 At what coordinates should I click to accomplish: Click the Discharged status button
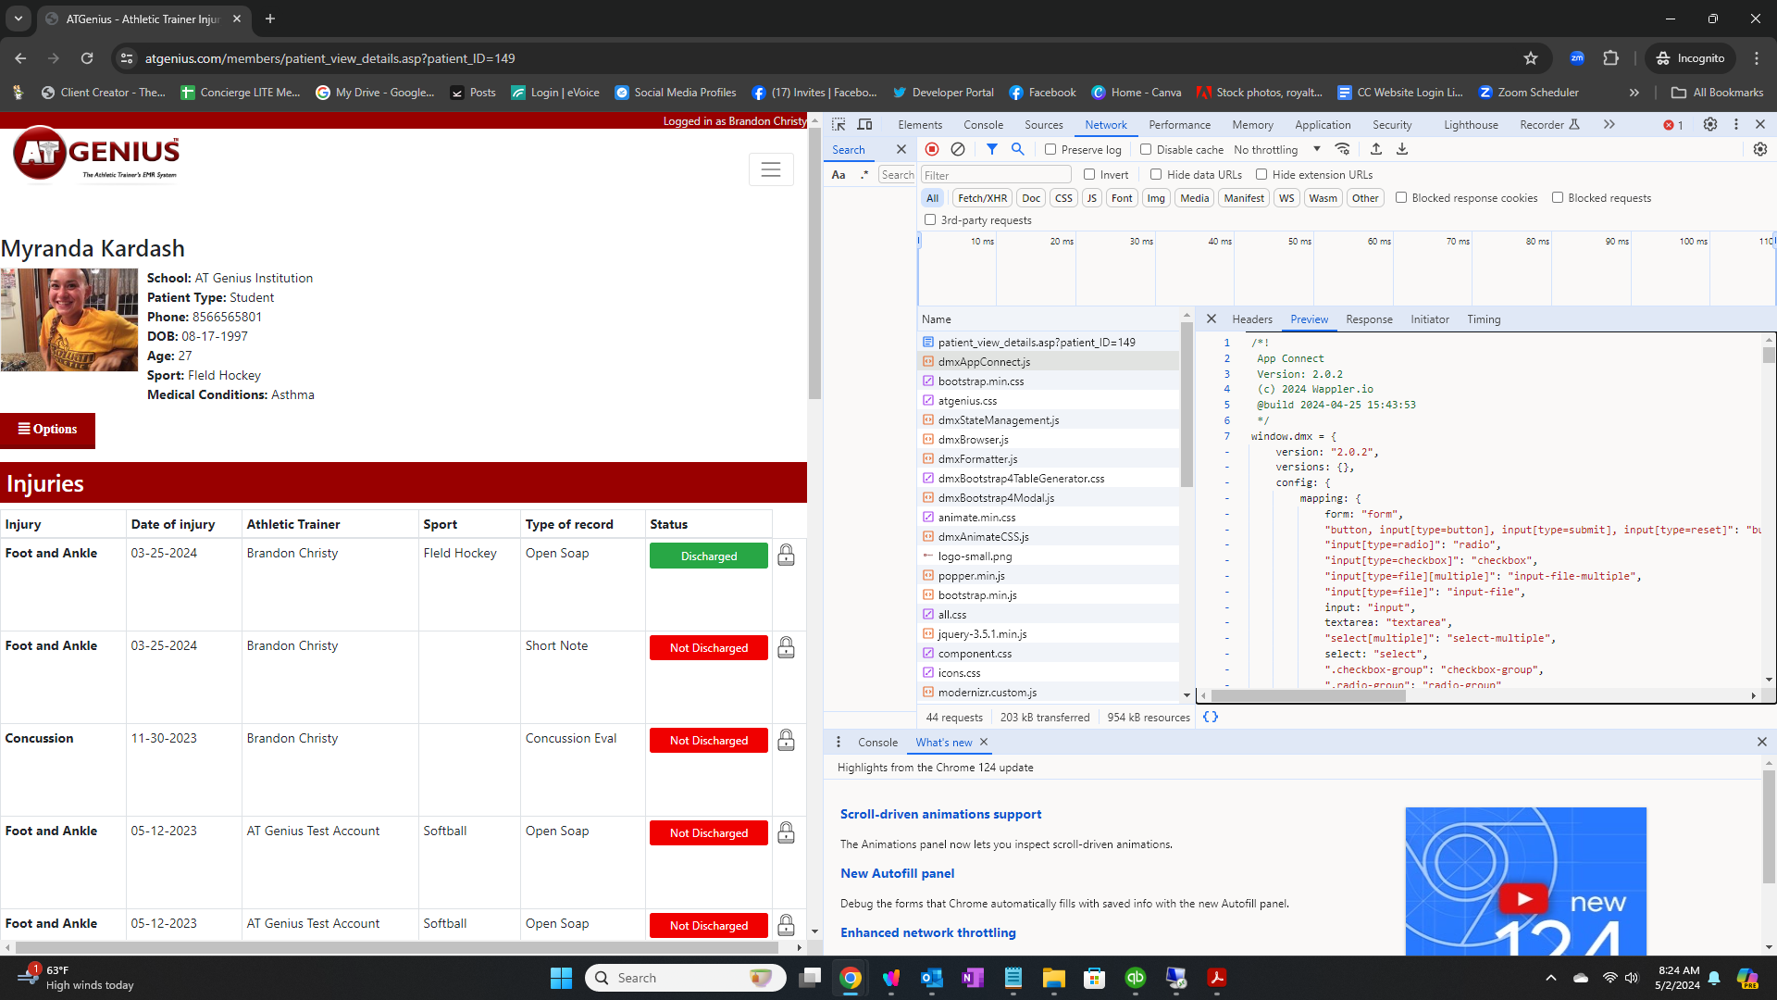[709, 556]
